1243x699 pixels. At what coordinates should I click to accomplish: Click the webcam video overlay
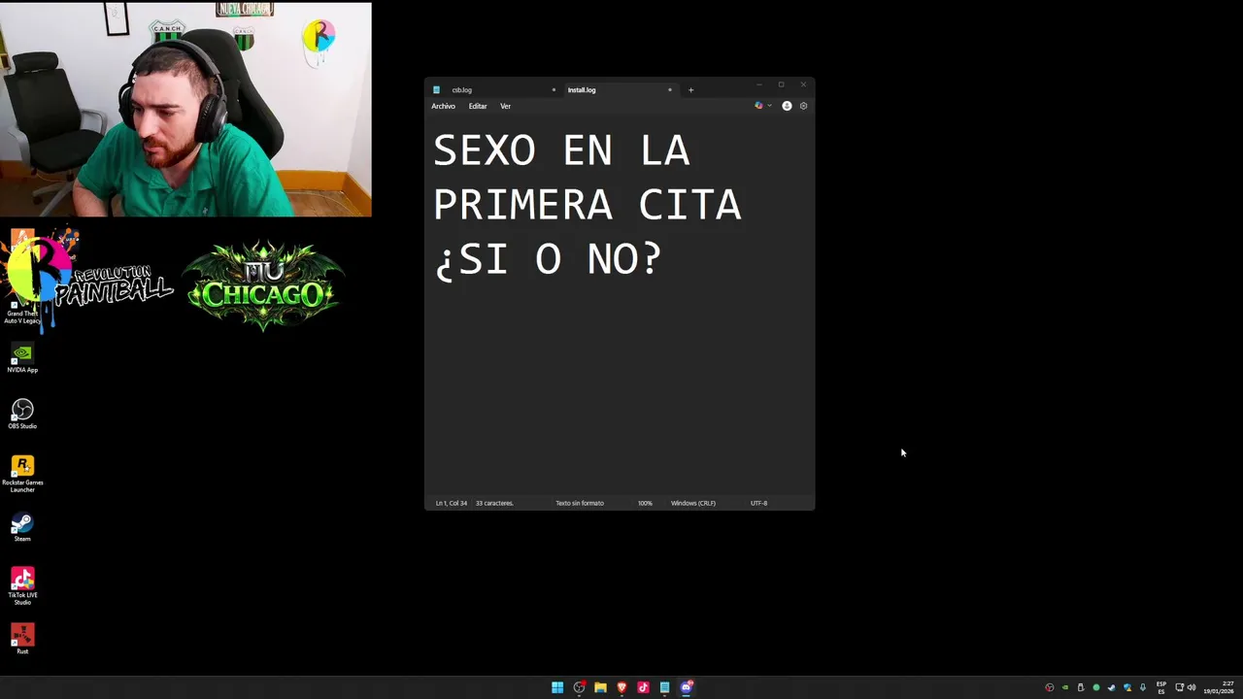(x=185, y=110)
